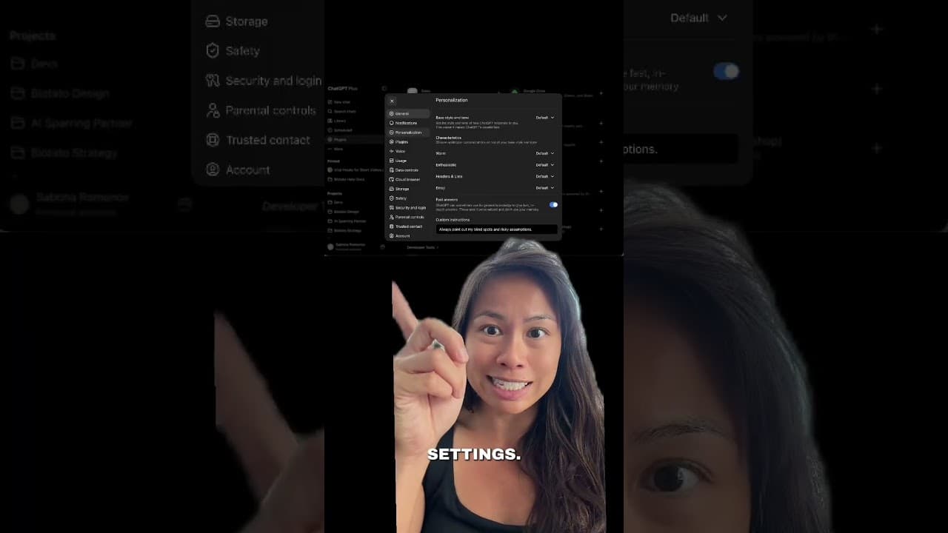Open the Base style and tone dropdown
This screenshot has height=533, width=948.
click(545, 118)
